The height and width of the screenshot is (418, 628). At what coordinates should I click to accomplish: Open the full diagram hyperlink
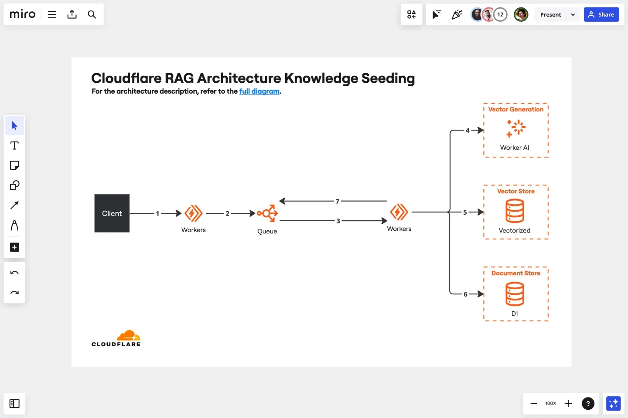pos(259,91)
